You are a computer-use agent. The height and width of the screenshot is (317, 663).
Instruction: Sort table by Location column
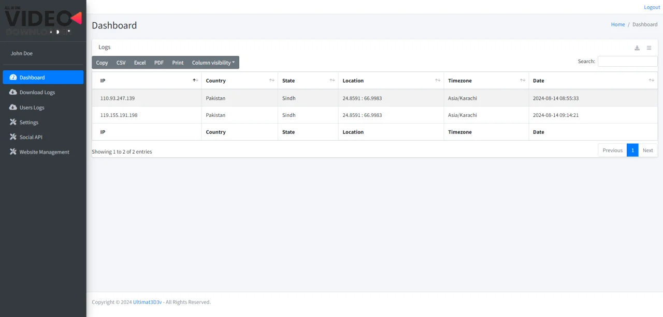391,81
